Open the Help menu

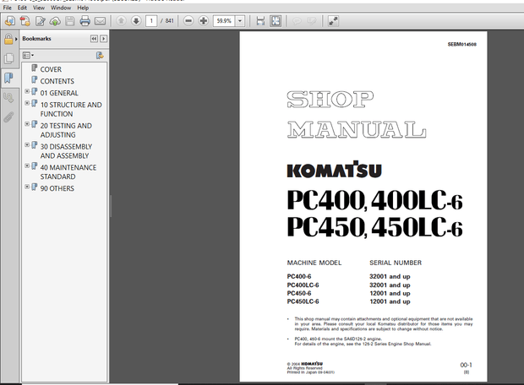coord(83,8)
